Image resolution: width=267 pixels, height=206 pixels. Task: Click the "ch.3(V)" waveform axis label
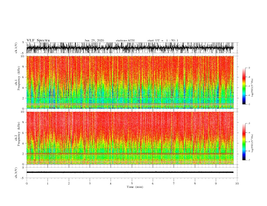click(16, 173)
